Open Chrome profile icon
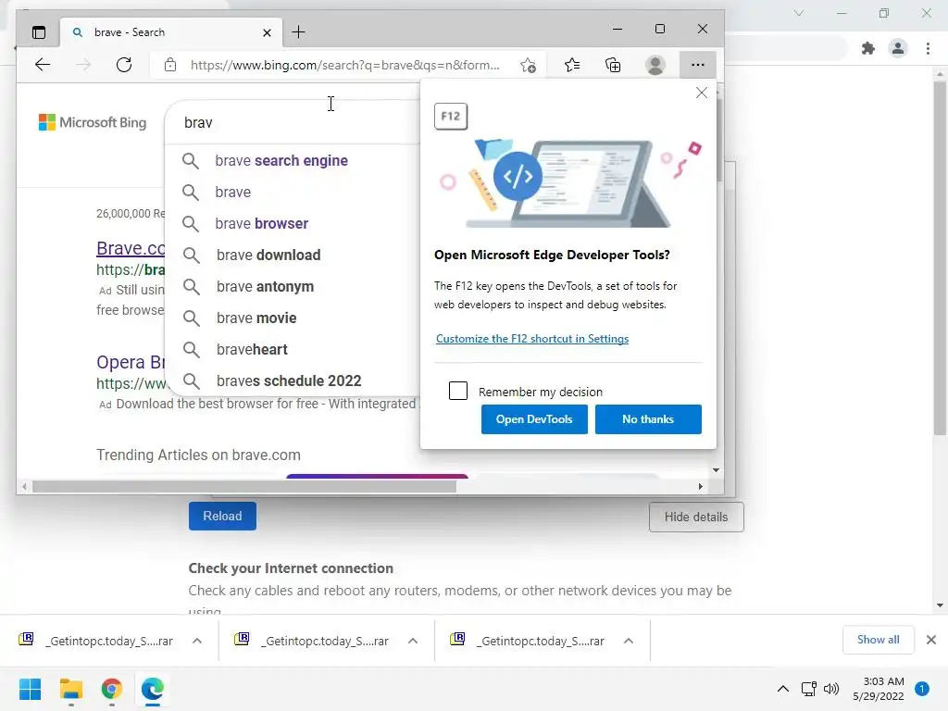This screenshot has width=948, height=711. [898, 48]
